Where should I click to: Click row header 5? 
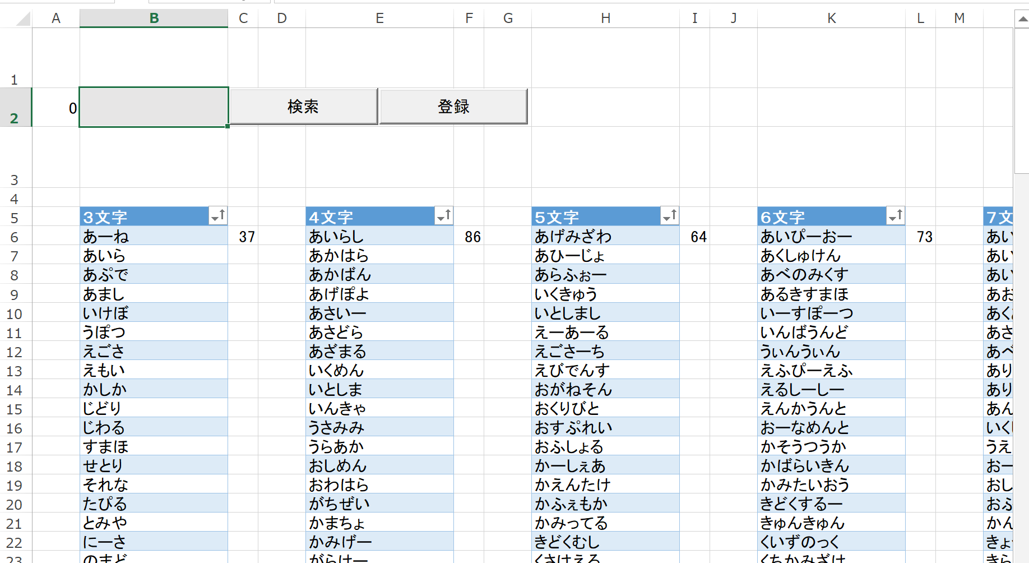coord(15,217)
